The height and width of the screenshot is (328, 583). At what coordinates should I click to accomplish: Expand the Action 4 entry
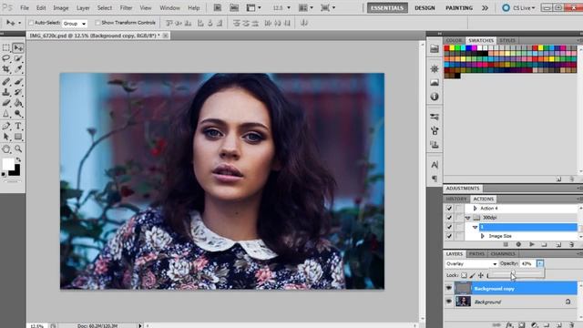pyautogui.click(x=475, y=209)
